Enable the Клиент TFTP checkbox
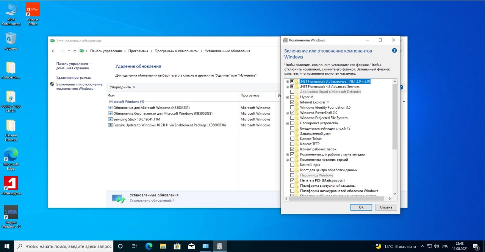485x252 pixels. 292,144
